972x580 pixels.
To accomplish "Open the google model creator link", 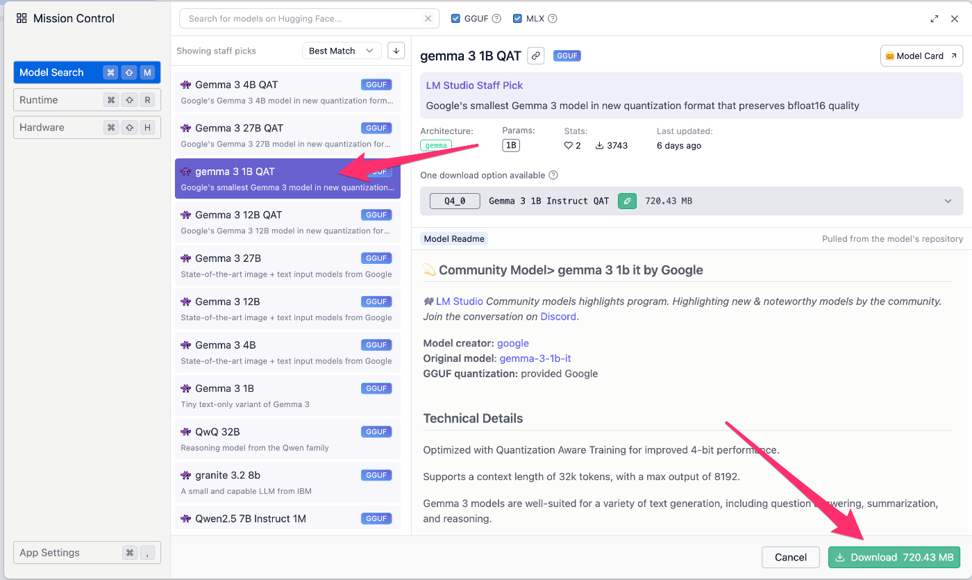I will coord(513,343).
